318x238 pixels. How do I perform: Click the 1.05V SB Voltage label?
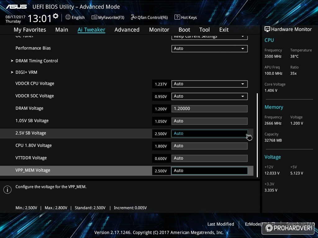pyautogui.click(x=32, y=121)
